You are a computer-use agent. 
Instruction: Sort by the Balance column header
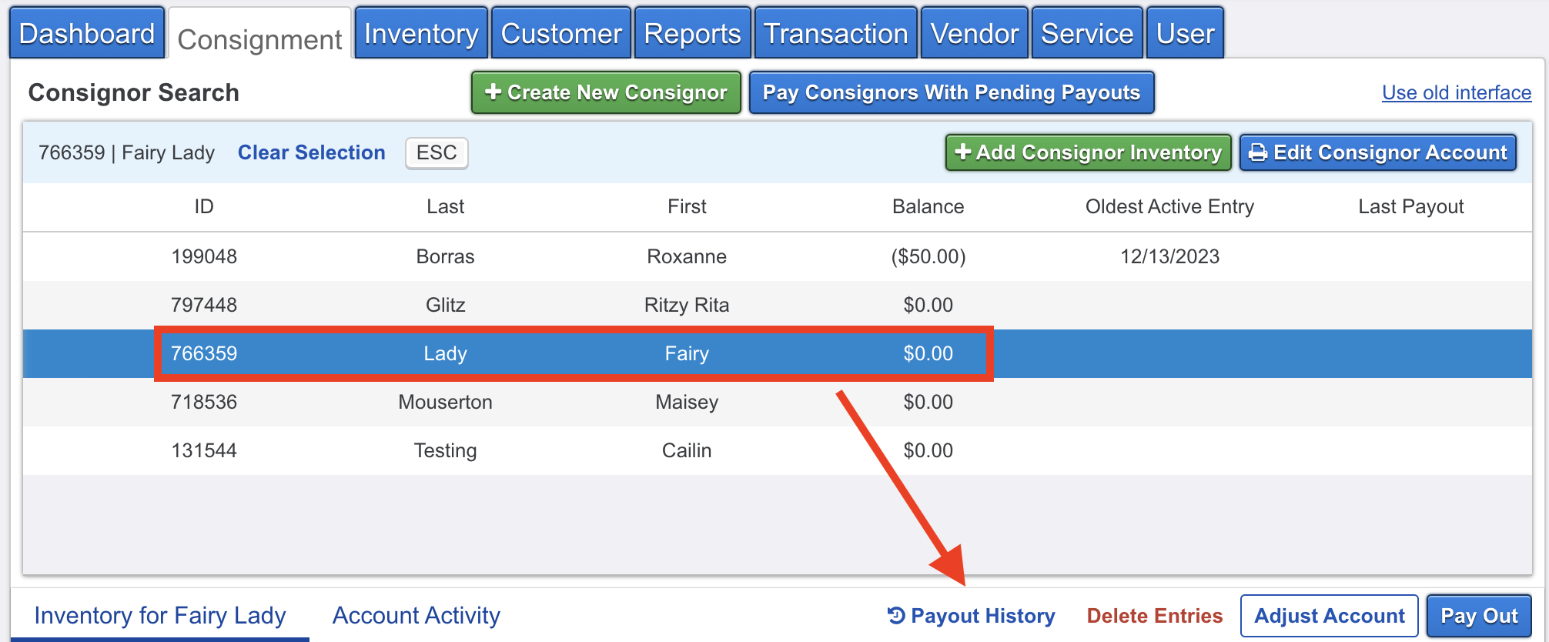point(928,206)
